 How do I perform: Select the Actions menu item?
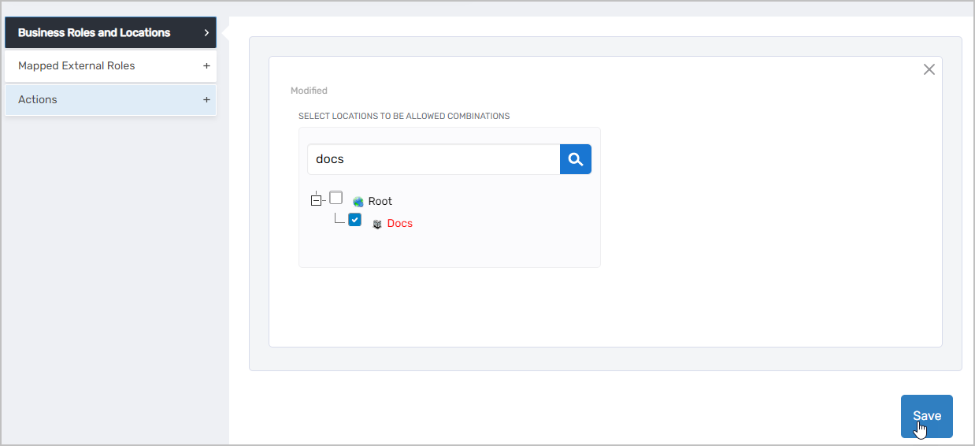coord(38,100)
